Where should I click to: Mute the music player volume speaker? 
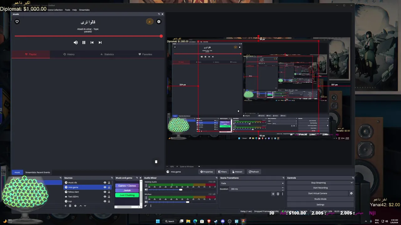pyautogui.click(x=76, y=42)
